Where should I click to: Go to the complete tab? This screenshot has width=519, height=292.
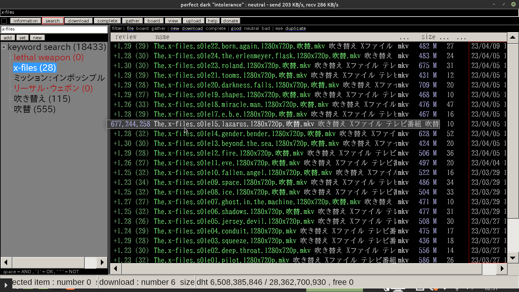click(x=107, y=21)
